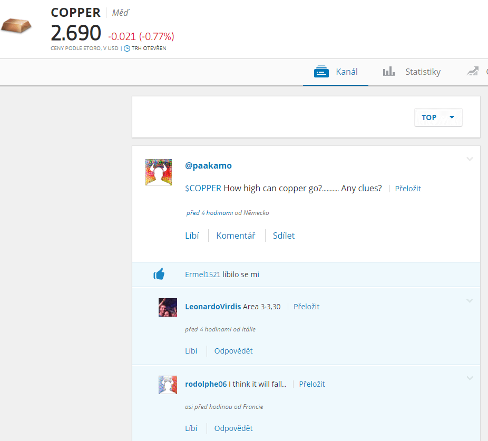The height and width of the screenshot is (441, 488).
Task: Switch to the Kanál tab
Action: pos(336,72)
